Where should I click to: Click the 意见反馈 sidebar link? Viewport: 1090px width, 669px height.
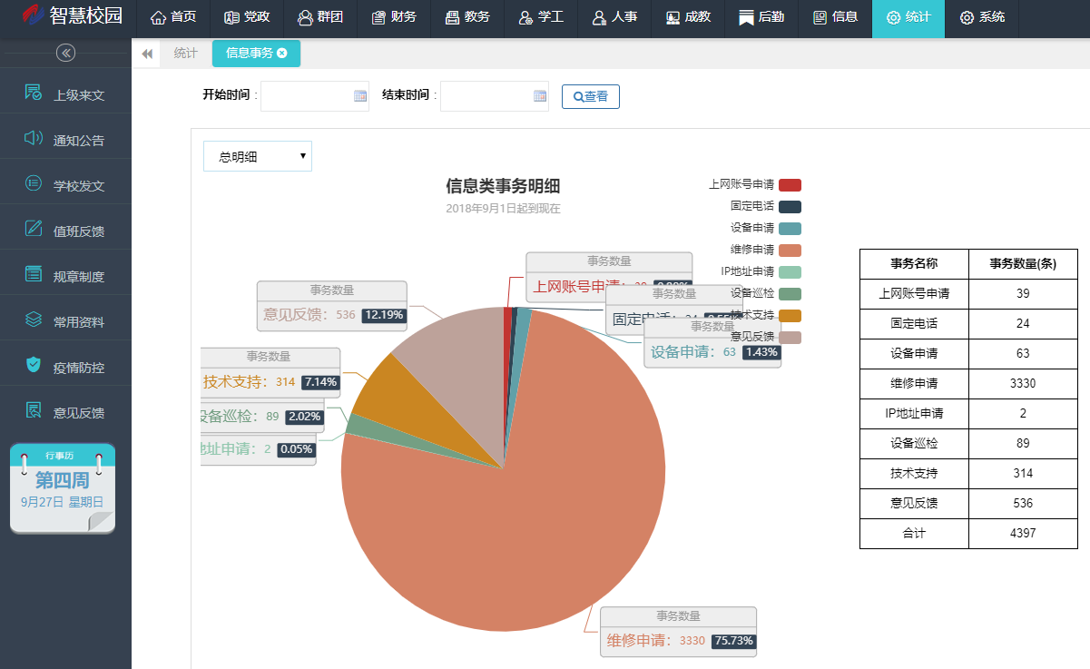coord(79,413)
